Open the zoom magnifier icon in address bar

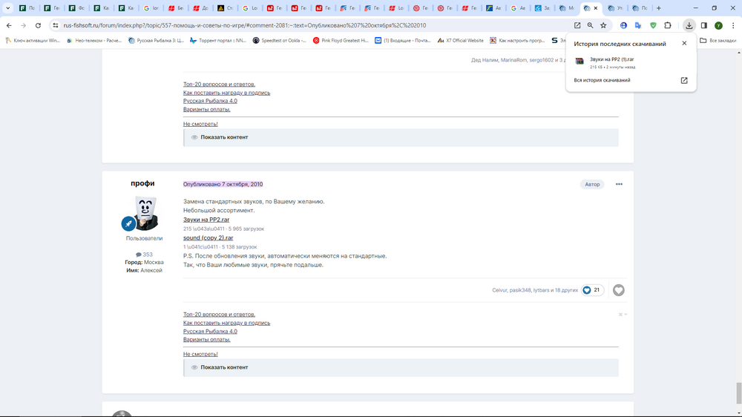(591, 25)
